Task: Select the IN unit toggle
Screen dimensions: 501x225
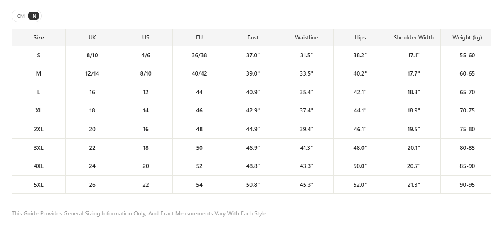Action: tap(34, 16)
